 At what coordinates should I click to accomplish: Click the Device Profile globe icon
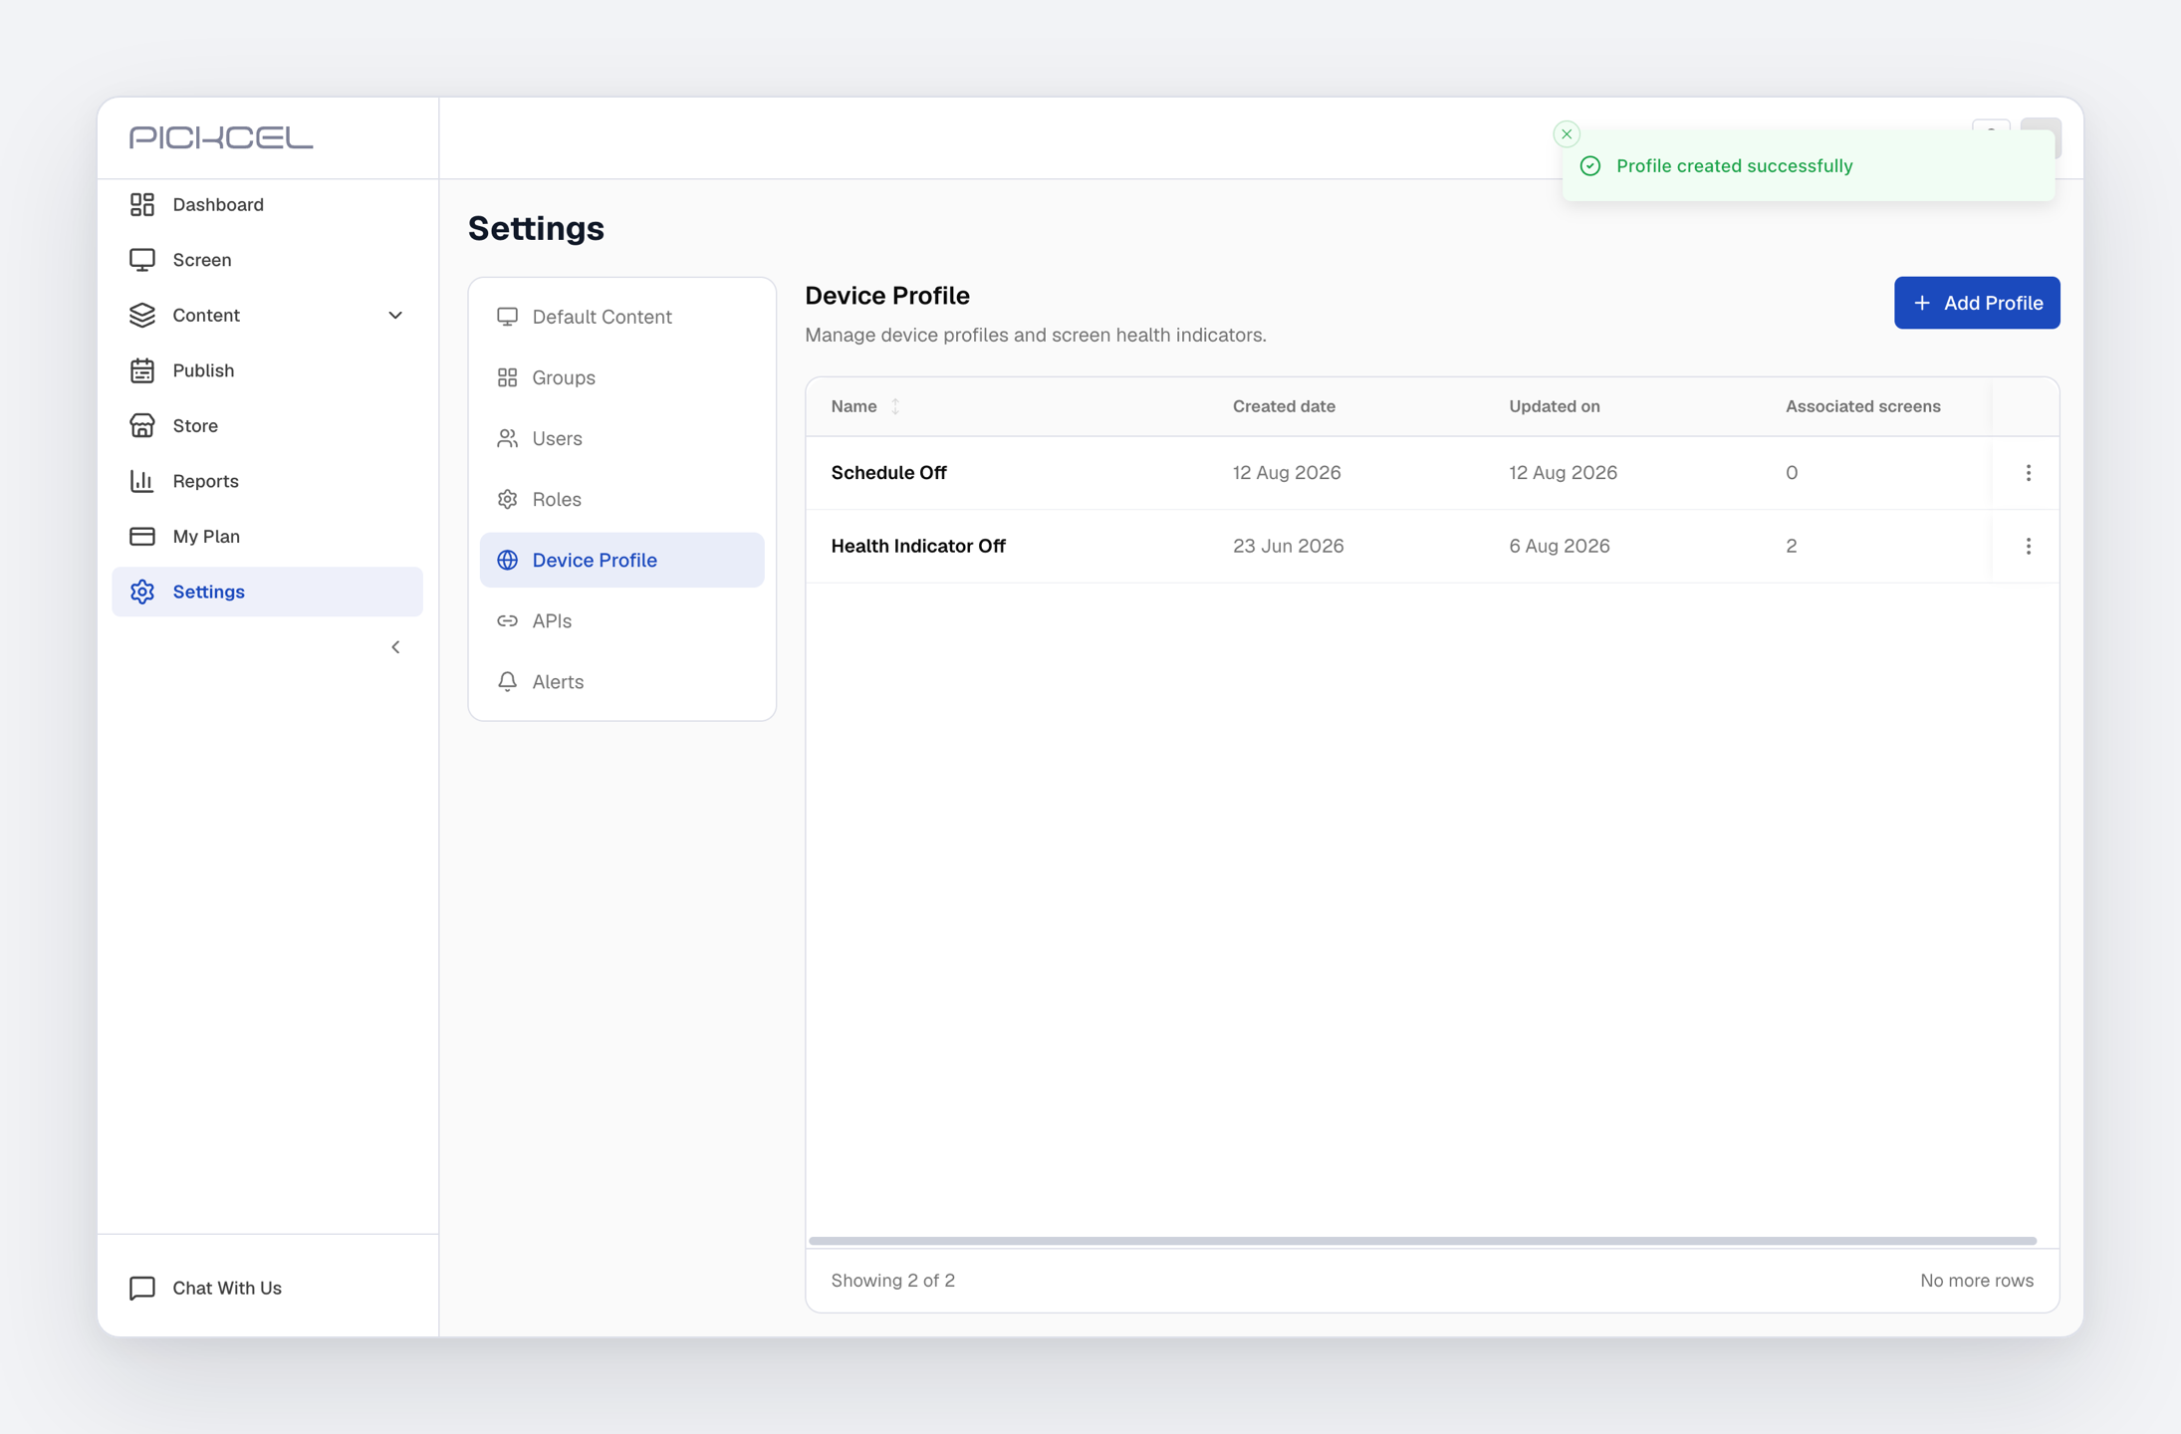[x=508, y=560]
